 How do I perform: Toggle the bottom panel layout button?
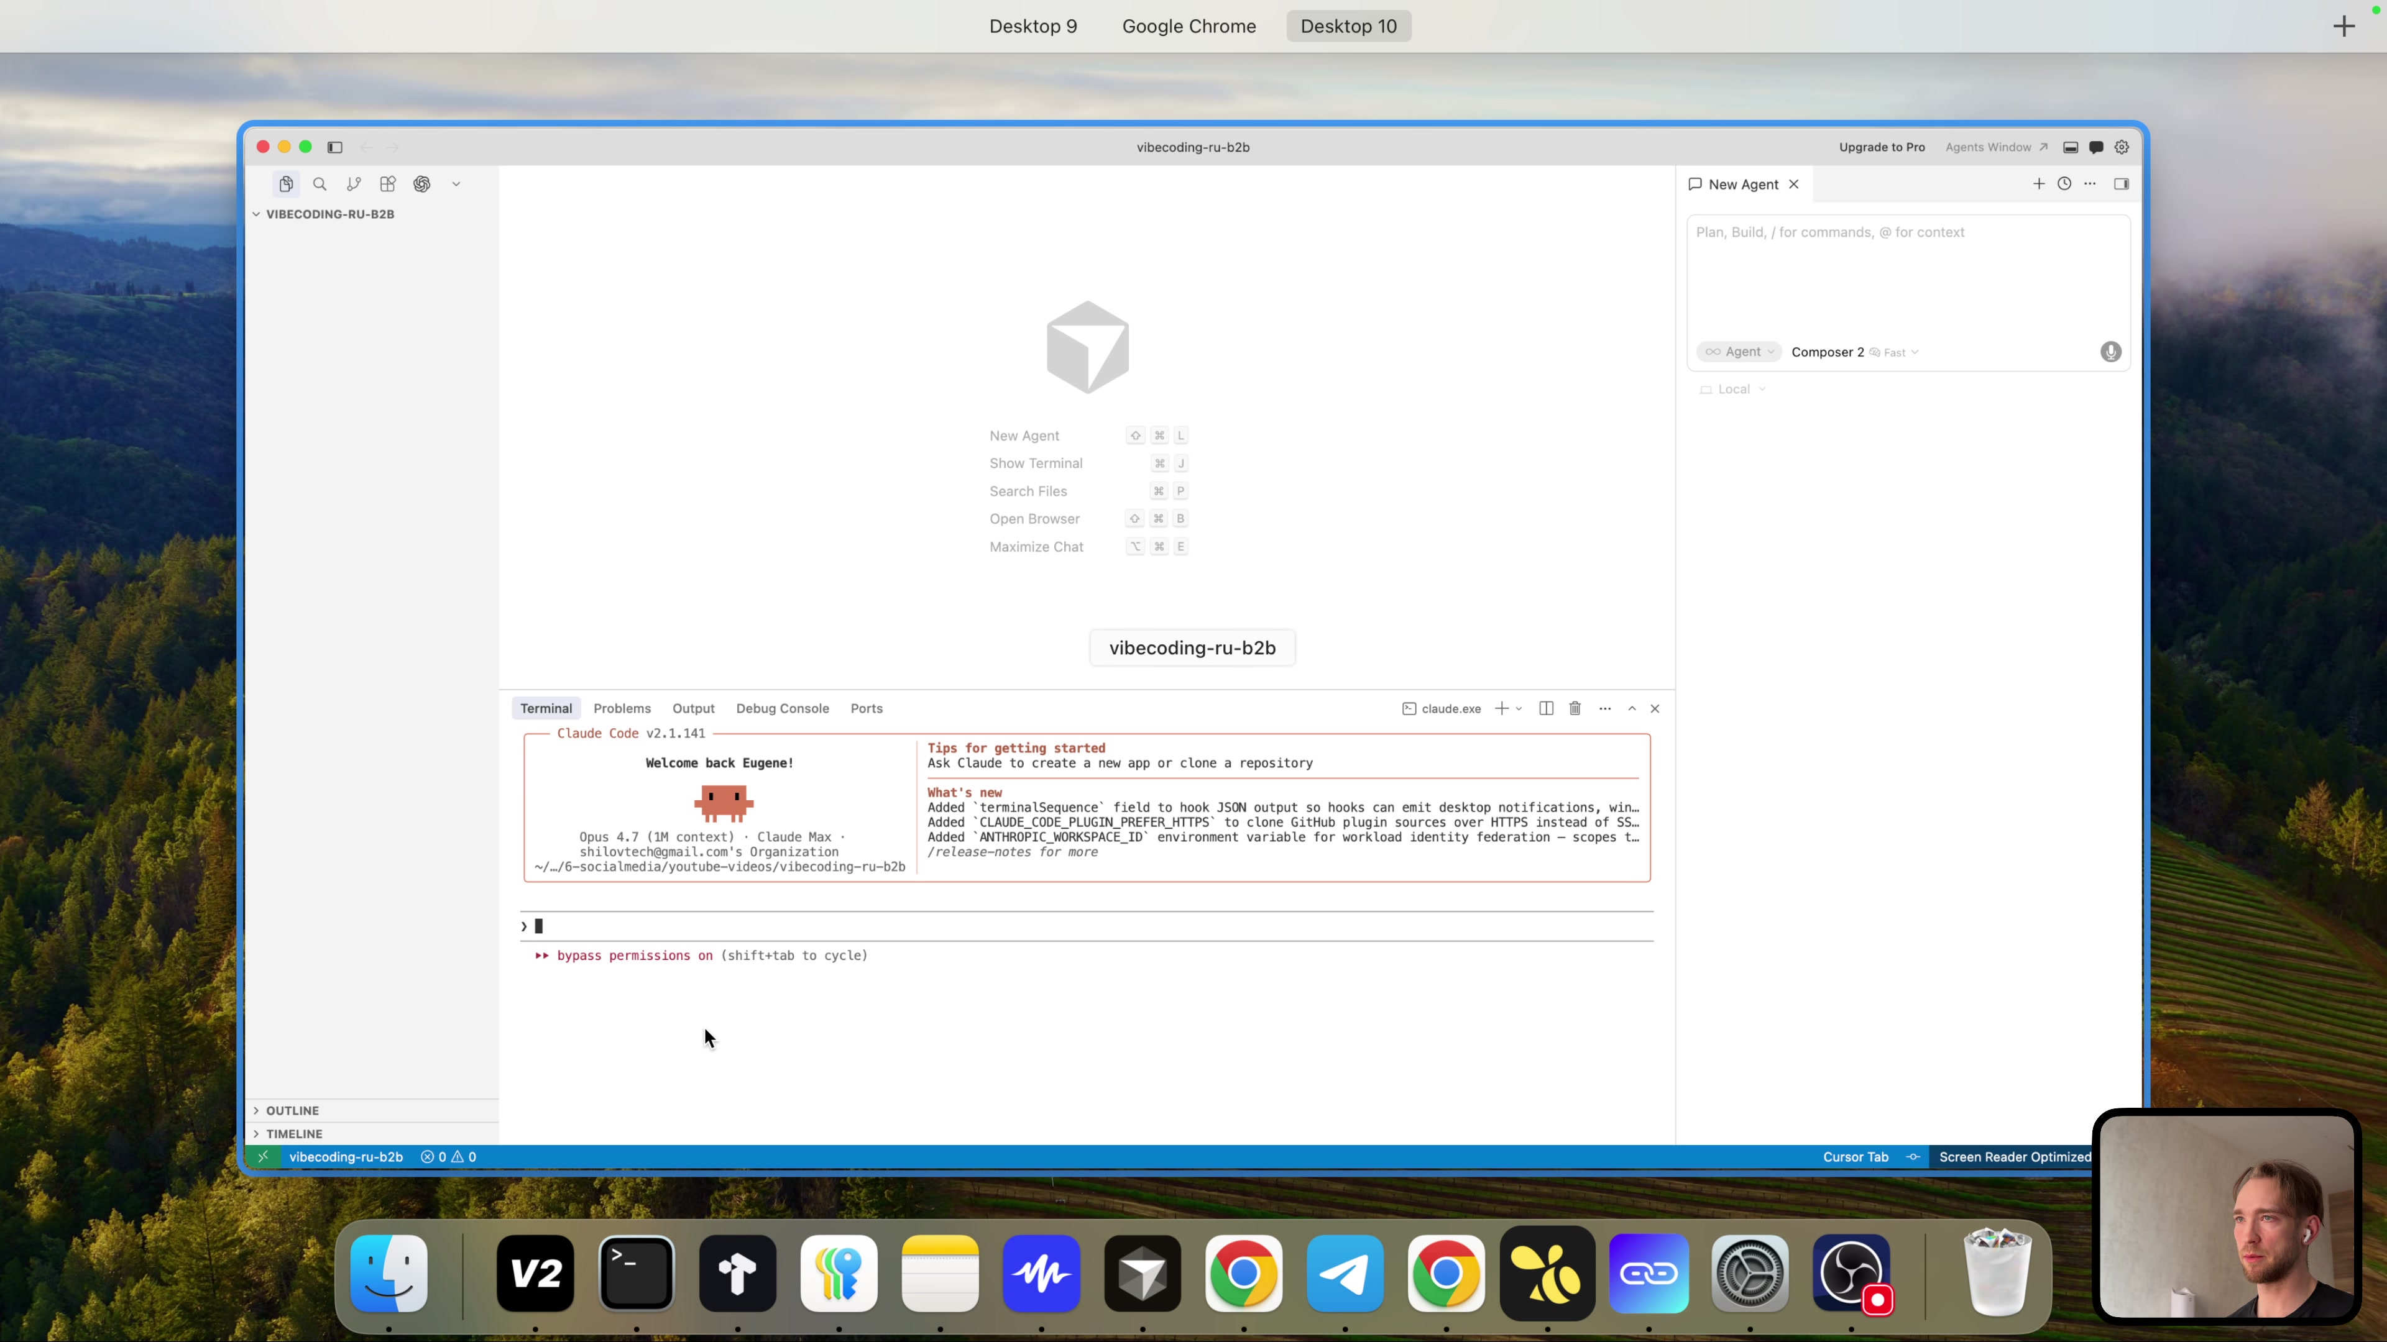tap(2070, 147)
